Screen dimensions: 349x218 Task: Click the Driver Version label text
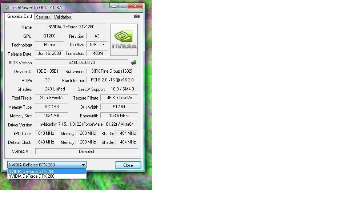click(20, 125)
